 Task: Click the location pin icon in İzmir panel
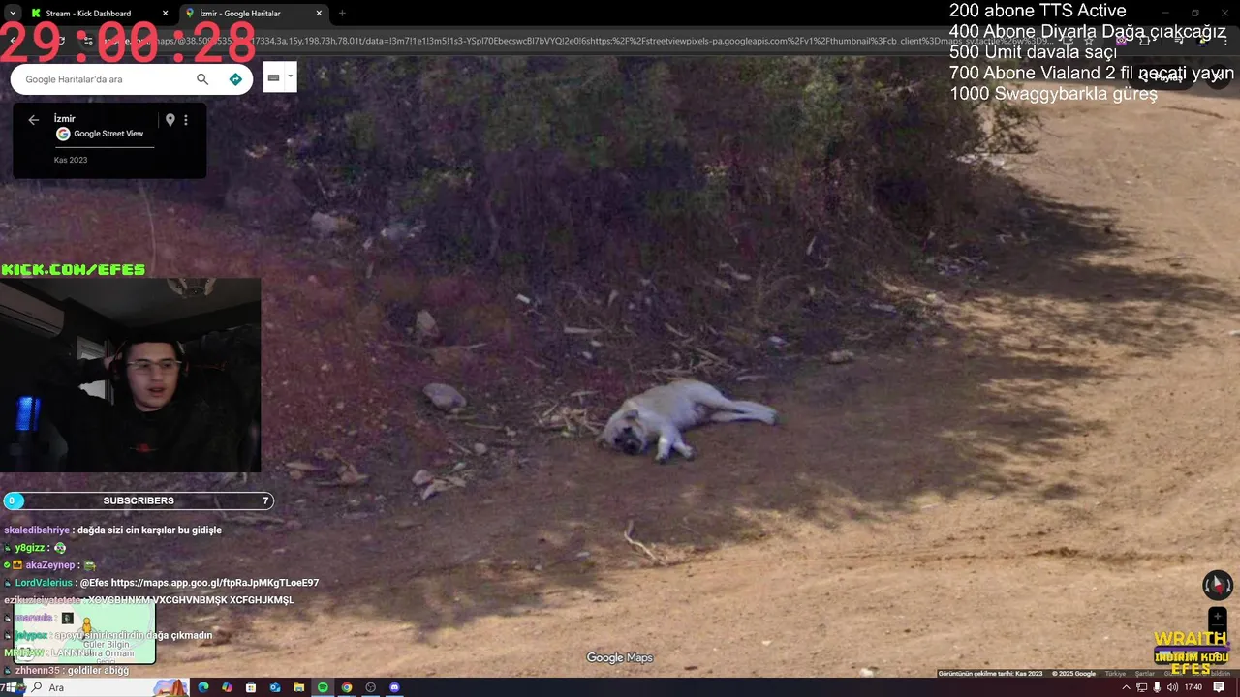tap(170, 120)
